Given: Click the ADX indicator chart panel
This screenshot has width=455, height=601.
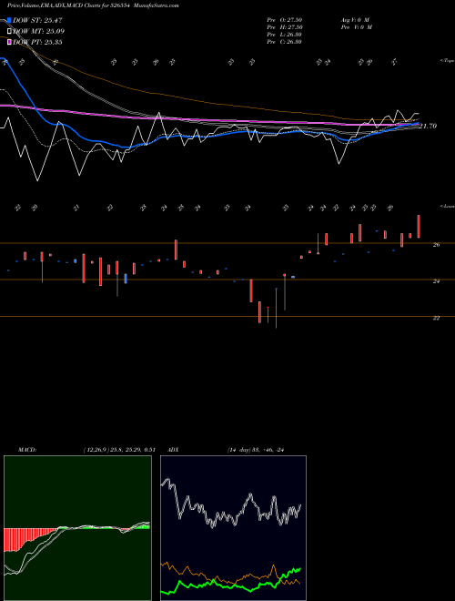Looking at the screenshot, I should pos(233,528).
